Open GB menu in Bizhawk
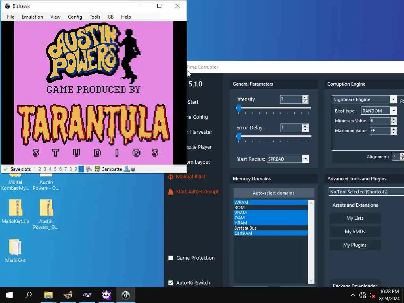This screenshot has width=404, height=303. 110,17
